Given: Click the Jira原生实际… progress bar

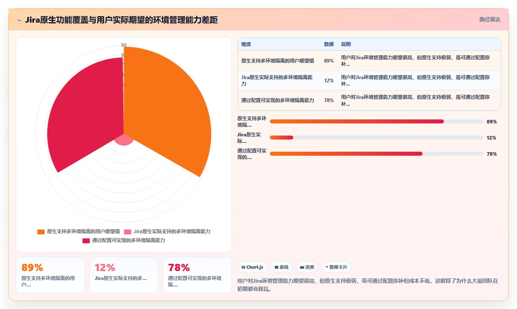Looking at the screenshot, I should 376,138.
